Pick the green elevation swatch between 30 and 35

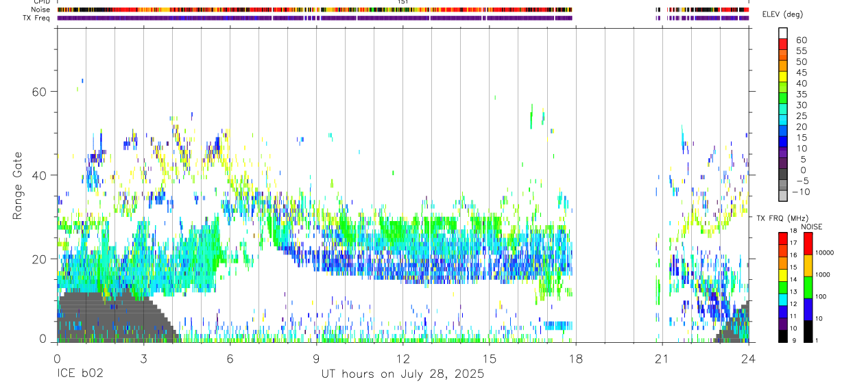click(783, 99)
